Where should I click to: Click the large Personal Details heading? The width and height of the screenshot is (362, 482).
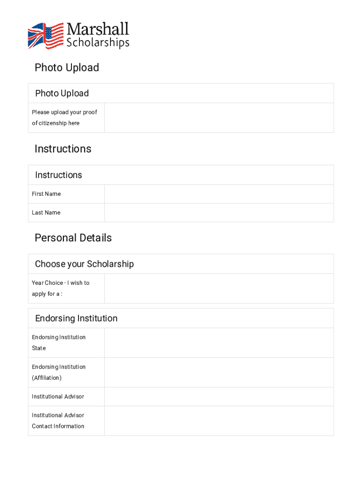pyautogui.click(x=73, y=238)
